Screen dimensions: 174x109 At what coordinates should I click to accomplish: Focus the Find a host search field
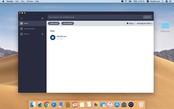(x=95, y=17)
